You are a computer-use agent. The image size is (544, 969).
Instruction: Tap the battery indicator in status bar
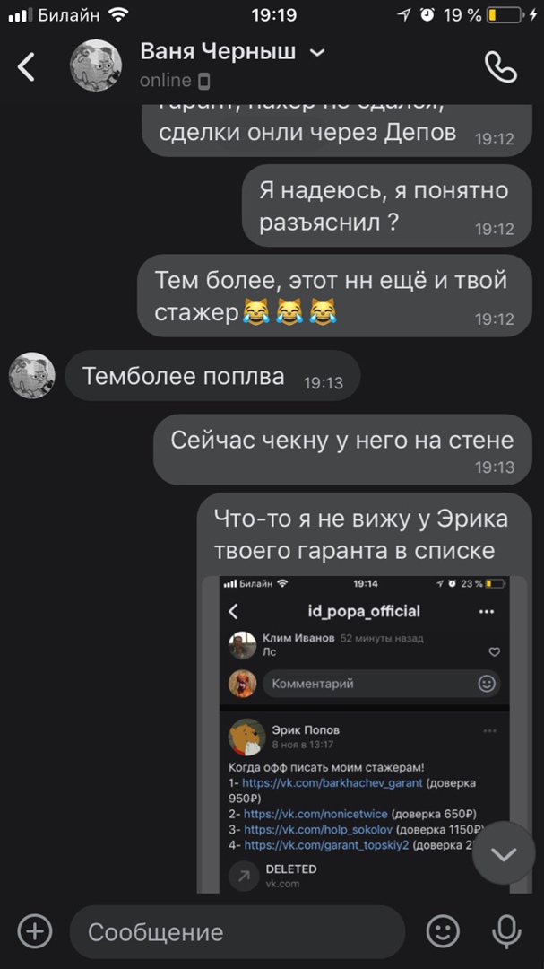[x=504, y=15]
